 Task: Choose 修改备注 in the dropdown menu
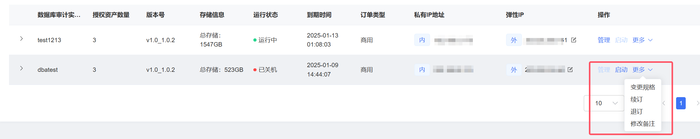point(643,124)
